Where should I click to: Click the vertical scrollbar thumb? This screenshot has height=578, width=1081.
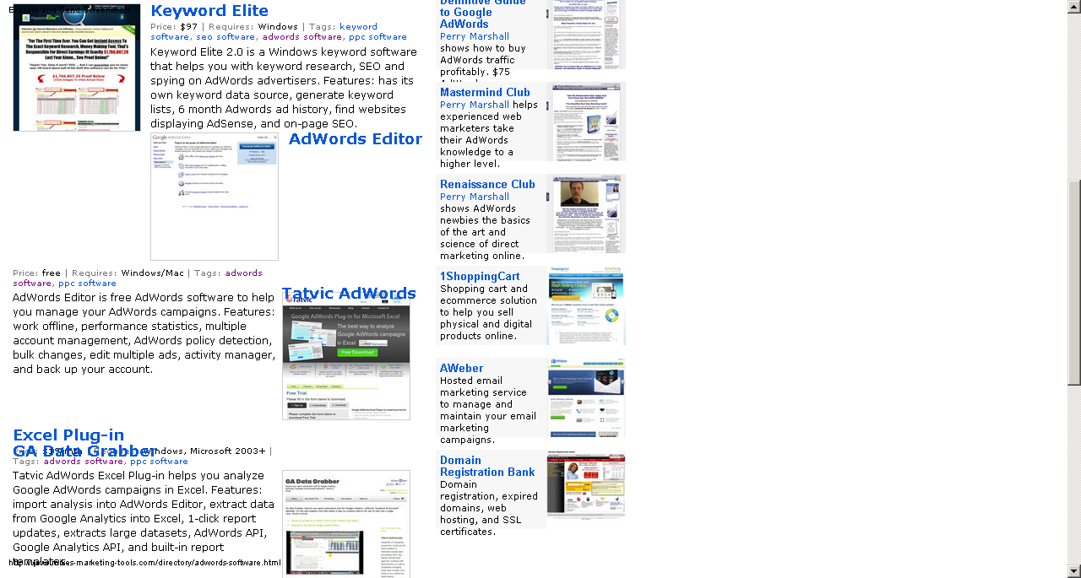(1074, 283)
